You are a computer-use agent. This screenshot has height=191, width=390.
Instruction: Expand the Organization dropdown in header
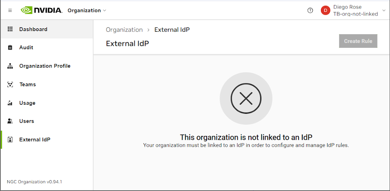click(87, 10)
